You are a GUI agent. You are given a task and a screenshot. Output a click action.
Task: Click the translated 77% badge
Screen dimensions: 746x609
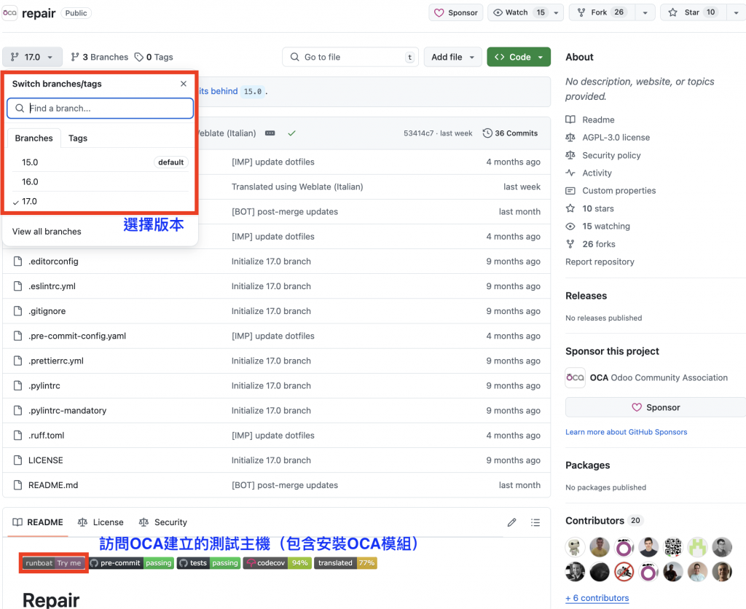click(x=345, y=563)
